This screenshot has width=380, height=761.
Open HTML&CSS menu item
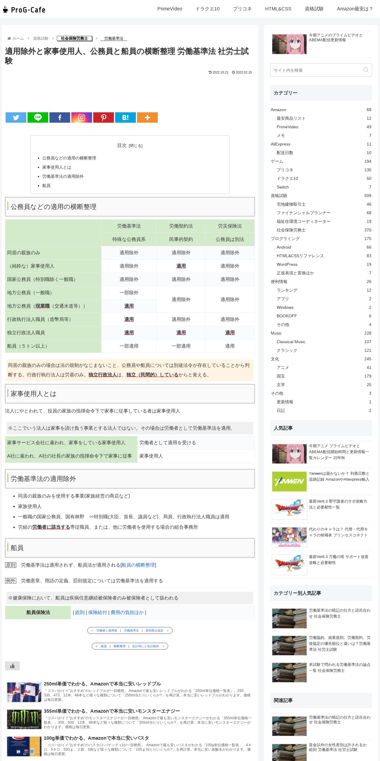(278, 9)
